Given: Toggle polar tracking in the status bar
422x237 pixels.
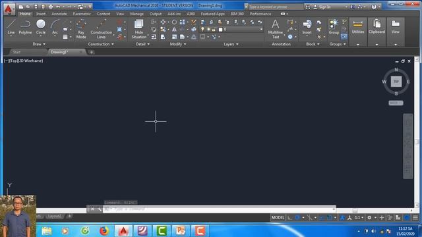Looking at the screenshot, I should click(297, 218).
